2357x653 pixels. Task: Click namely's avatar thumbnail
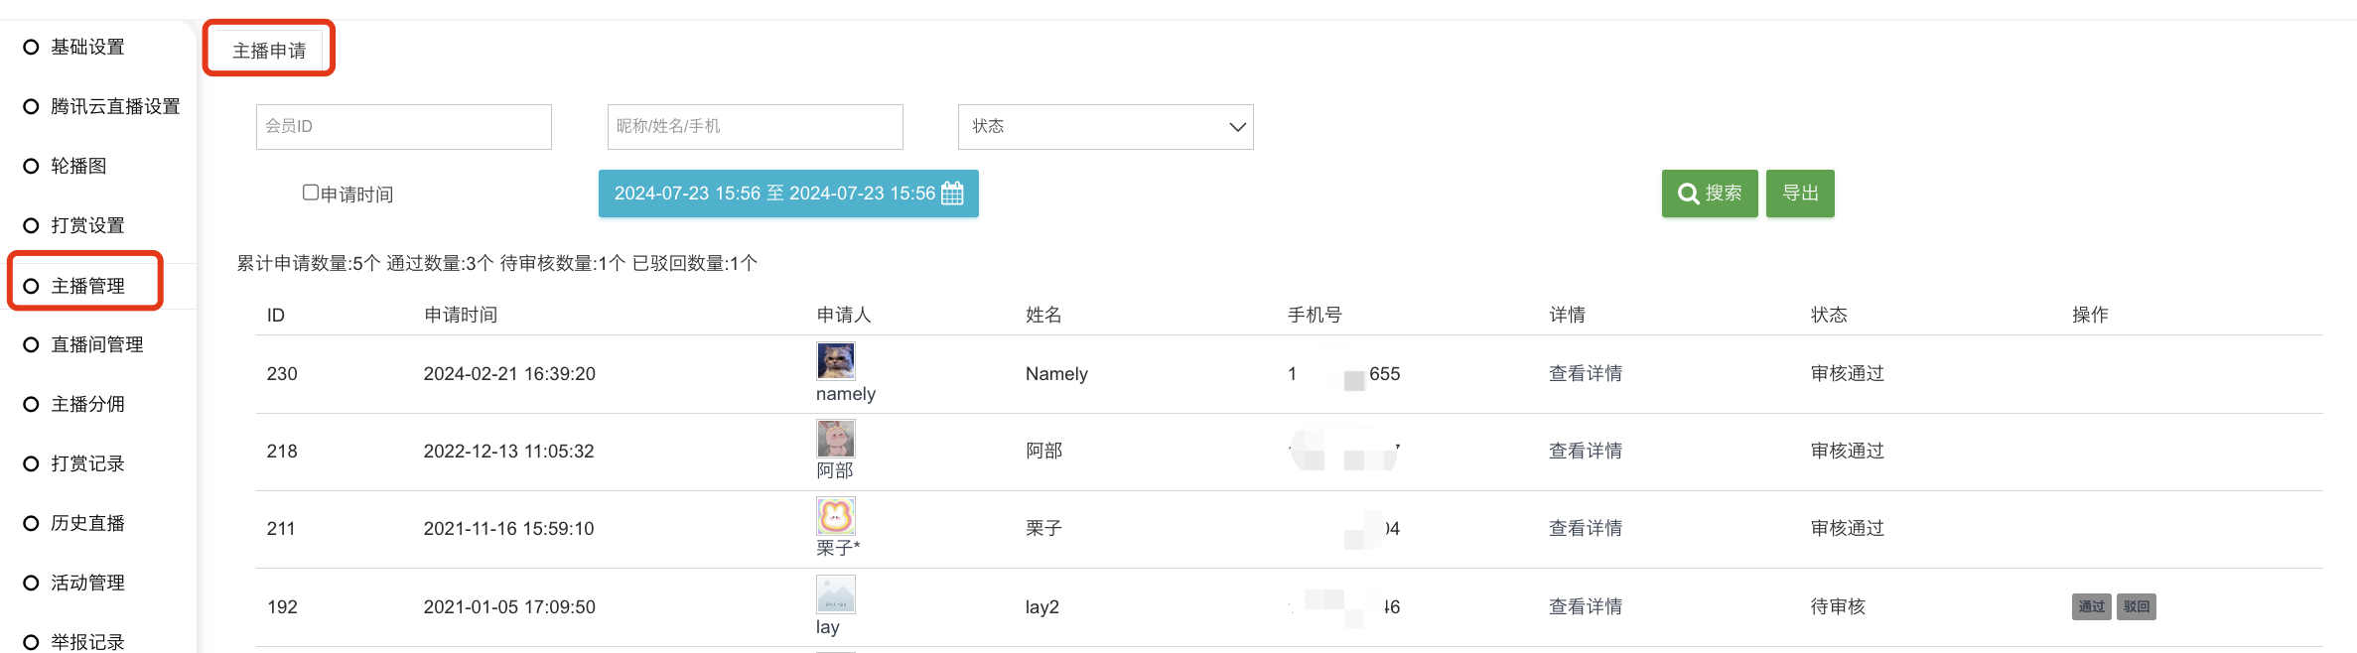(835, 361)
